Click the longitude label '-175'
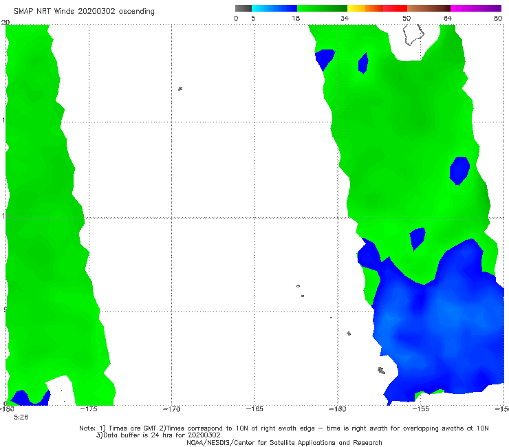509x447 pixels. 88,409
